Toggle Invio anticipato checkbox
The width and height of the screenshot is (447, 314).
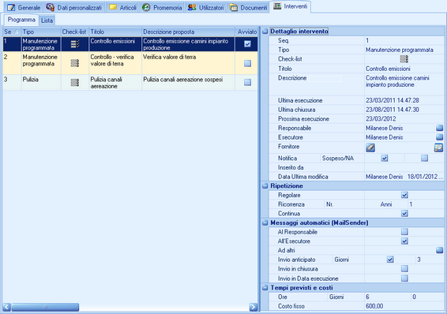[x=390, y=260]
